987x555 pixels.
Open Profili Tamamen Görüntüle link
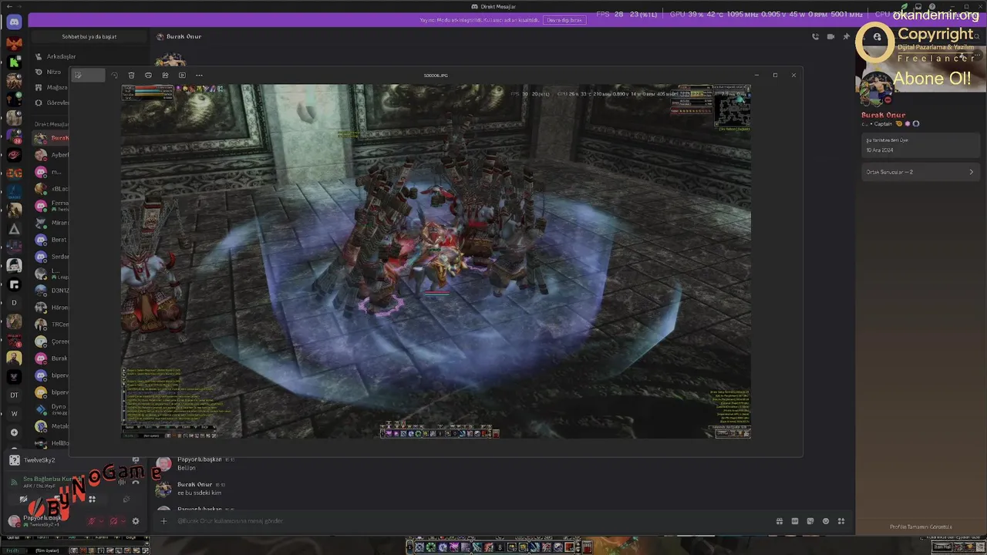[921, 526]
